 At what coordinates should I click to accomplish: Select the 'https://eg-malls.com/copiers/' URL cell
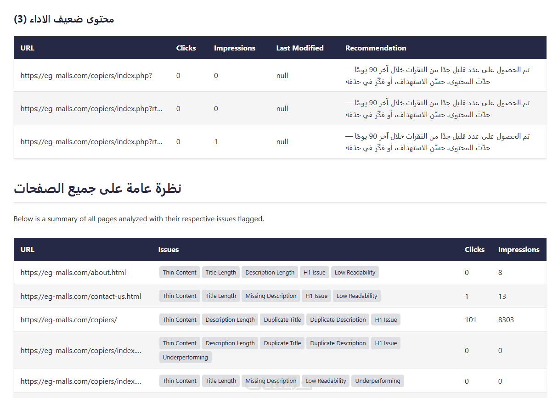tap(69, 320)
